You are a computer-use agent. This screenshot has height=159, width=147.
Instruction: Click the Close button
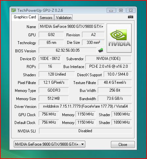pyautogui.click(x=123, y=145)
